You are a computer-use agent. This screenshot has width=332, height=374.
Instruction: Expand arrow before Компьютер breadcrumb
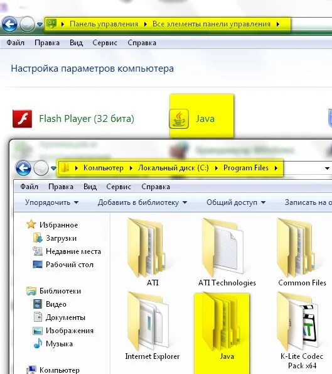click(77, 168)
